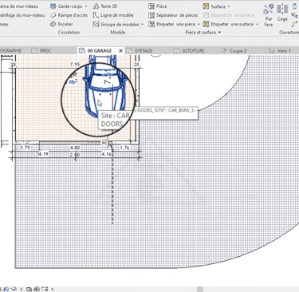The width and height of the screenshot is (299, 292).
Task: Select the Escalier stair tool
Action: (61, 24)
